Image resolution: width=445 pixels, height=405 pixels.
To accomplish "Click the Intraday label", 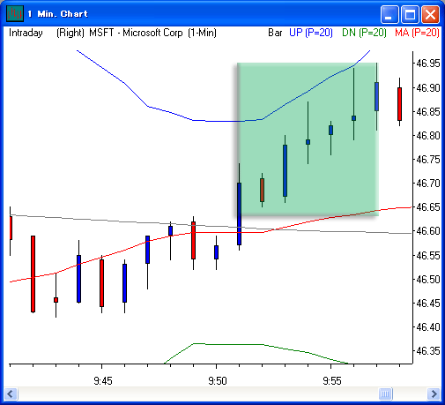I will [x=26, y=33].
